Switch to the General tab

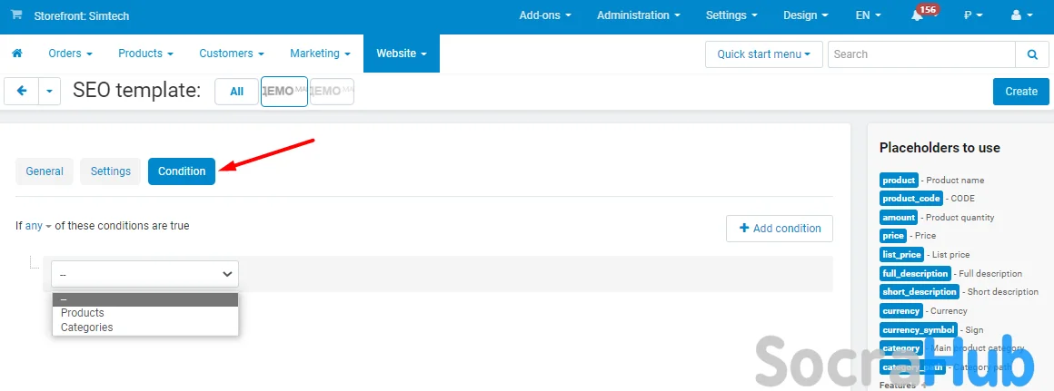click(x=45, y=171)
